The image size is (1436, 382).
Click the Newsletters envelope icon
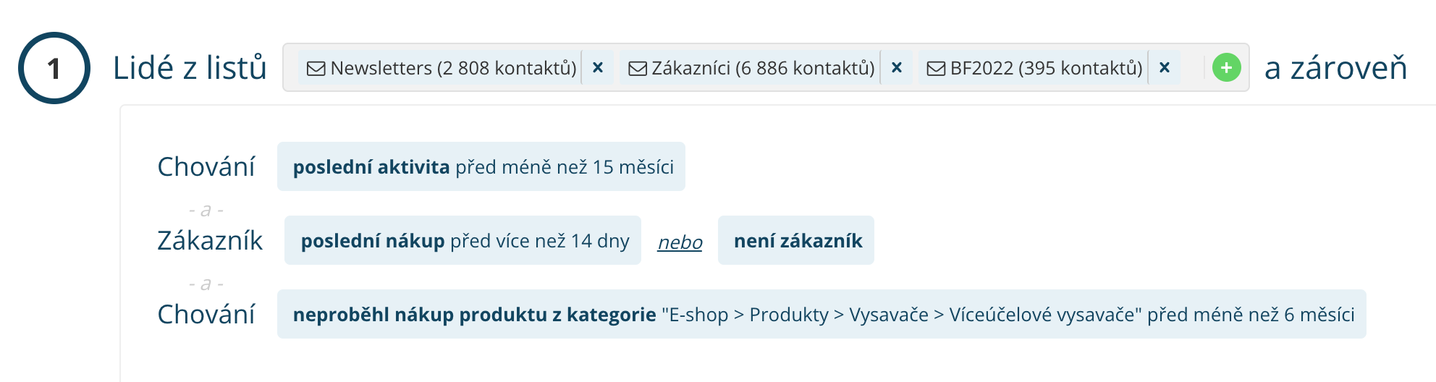tap(316, 69)
